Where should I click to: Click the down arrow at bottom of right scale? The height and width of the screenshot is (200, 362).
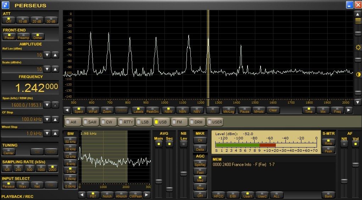pos(358,102)
